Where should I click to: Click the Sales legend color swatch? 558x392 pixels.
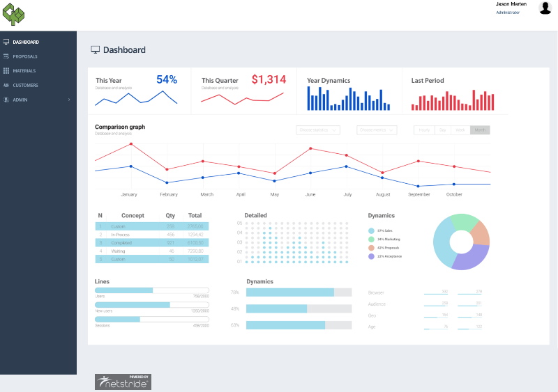(x=371, y=230)
